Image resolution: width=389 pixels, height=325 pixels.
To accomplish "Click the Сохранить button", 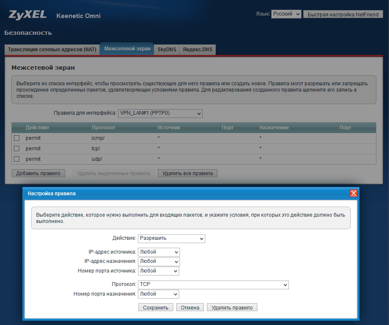I will click(x=156, y=307).
